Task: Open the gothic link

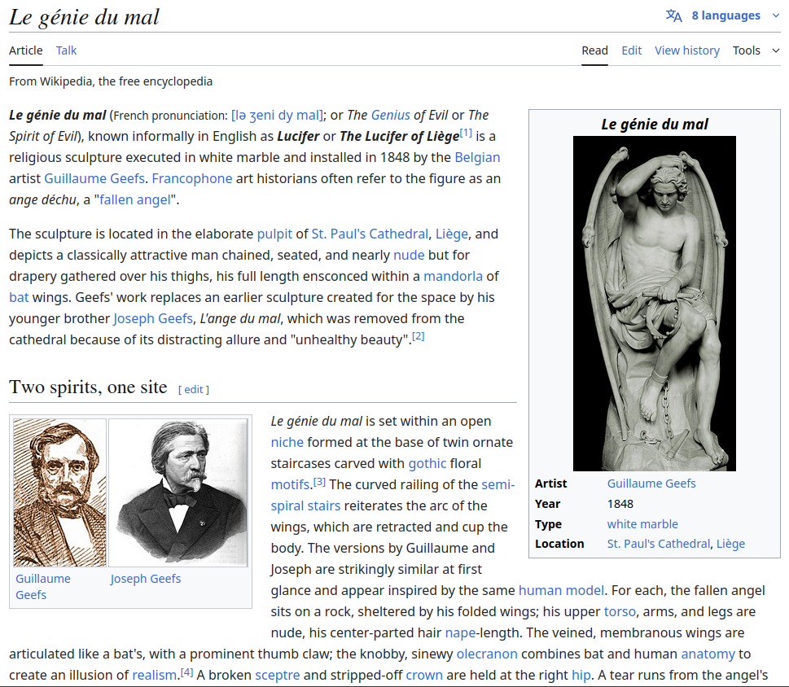Action: [427, 463]
